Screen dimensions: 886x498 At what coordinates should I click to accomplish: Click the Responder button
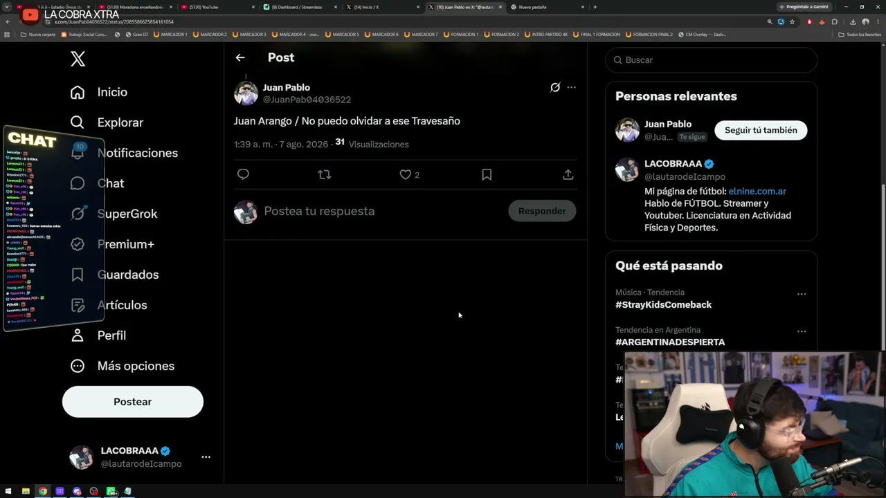pyautogui.click(x=542, y=211)
